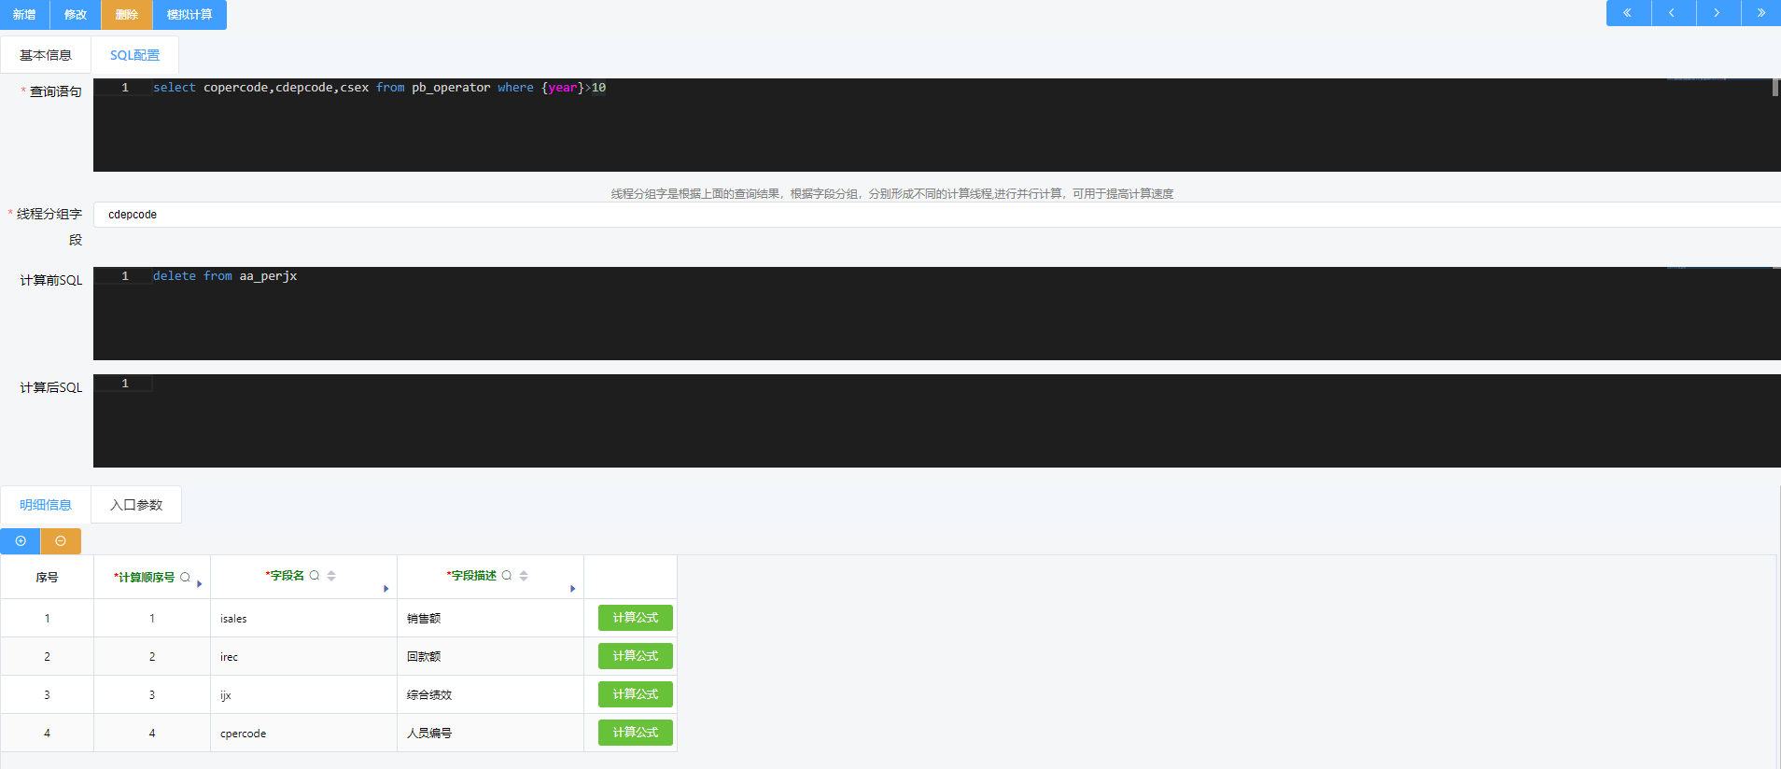1781x769 pixels.
Task: Click aa_perjx table name in 计算前SQL
Action: coord(268,276)
